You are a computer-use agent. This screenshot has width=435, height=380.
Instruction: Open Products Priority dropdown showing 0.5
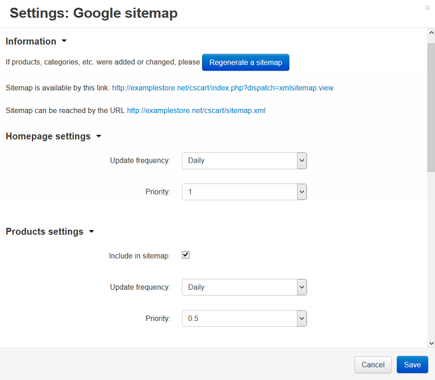coord(244,318)
